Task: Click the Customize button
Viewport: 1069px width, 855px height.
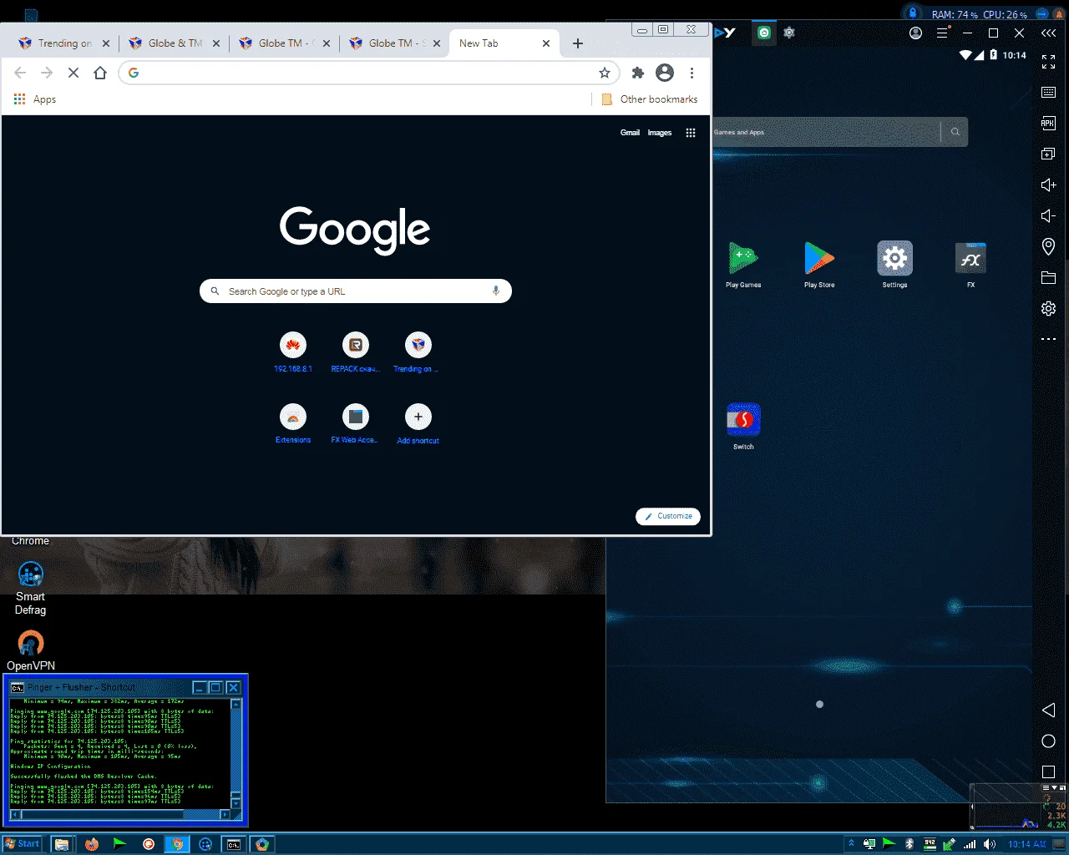Action: (668, 516)
